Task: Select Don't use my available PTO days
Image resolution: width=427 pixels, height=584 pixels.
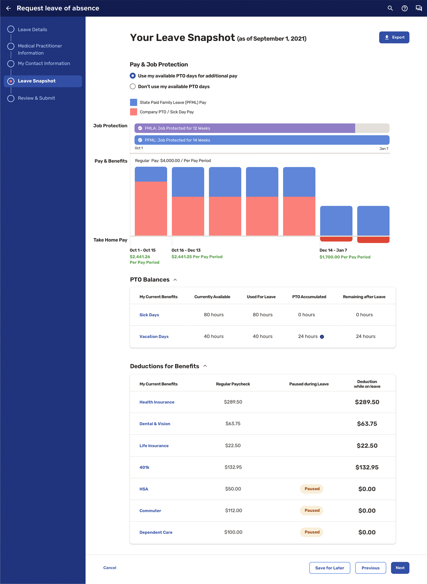Action: point(133,87)
